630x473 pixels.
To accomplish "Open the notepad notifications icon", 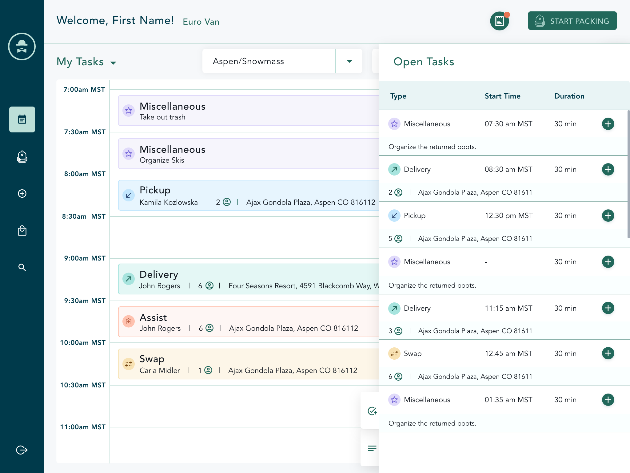I will click(499, 21).
